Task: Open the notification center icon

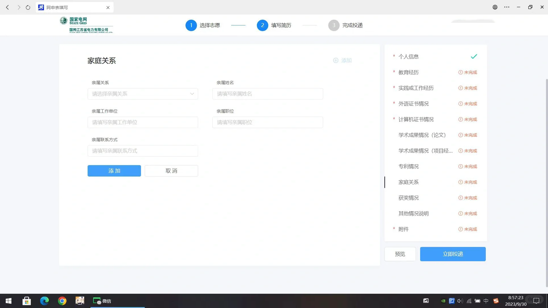Action: [x=536, y=301]
